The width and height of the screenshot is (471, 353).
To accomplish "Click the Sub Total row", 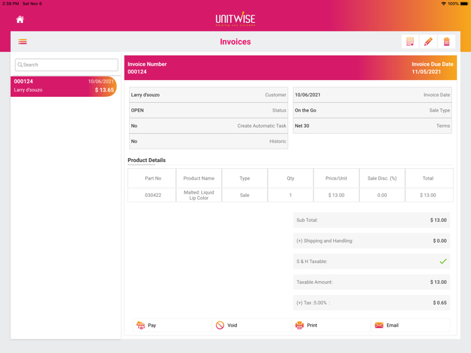I will [x=371, y=221].
